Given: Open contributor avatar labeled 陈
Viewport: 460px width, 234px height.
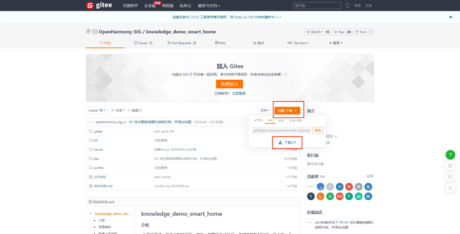Looking at the screenshot, I should [x=368, y=196].
